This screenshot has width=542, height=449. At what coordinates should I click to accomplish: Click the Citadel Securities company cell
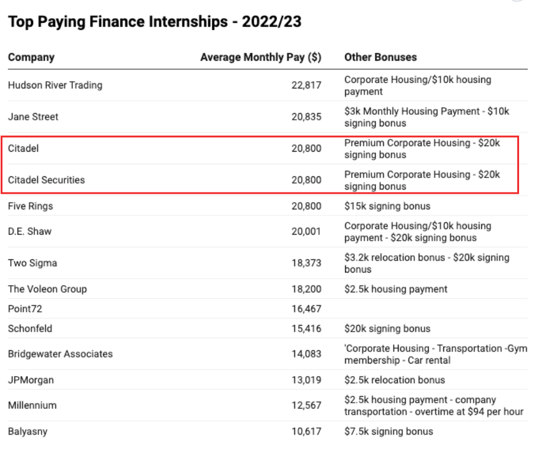click(46, 180)
